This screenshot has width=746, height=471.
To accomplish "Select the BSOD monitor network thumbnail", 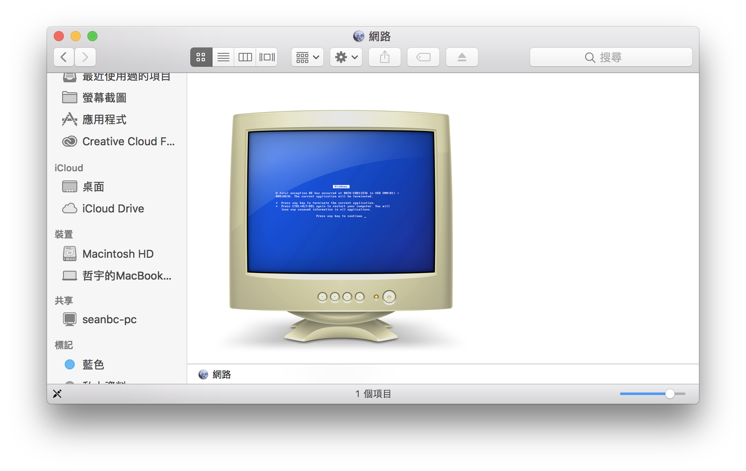I will pos(341,227).
